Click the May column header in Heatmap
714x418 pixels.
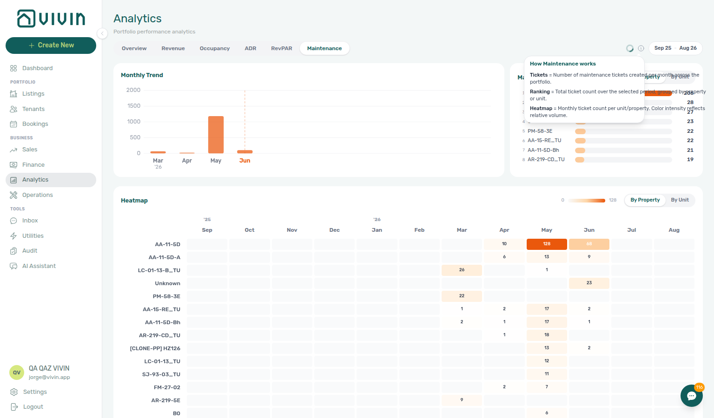(x=547, y=230)
